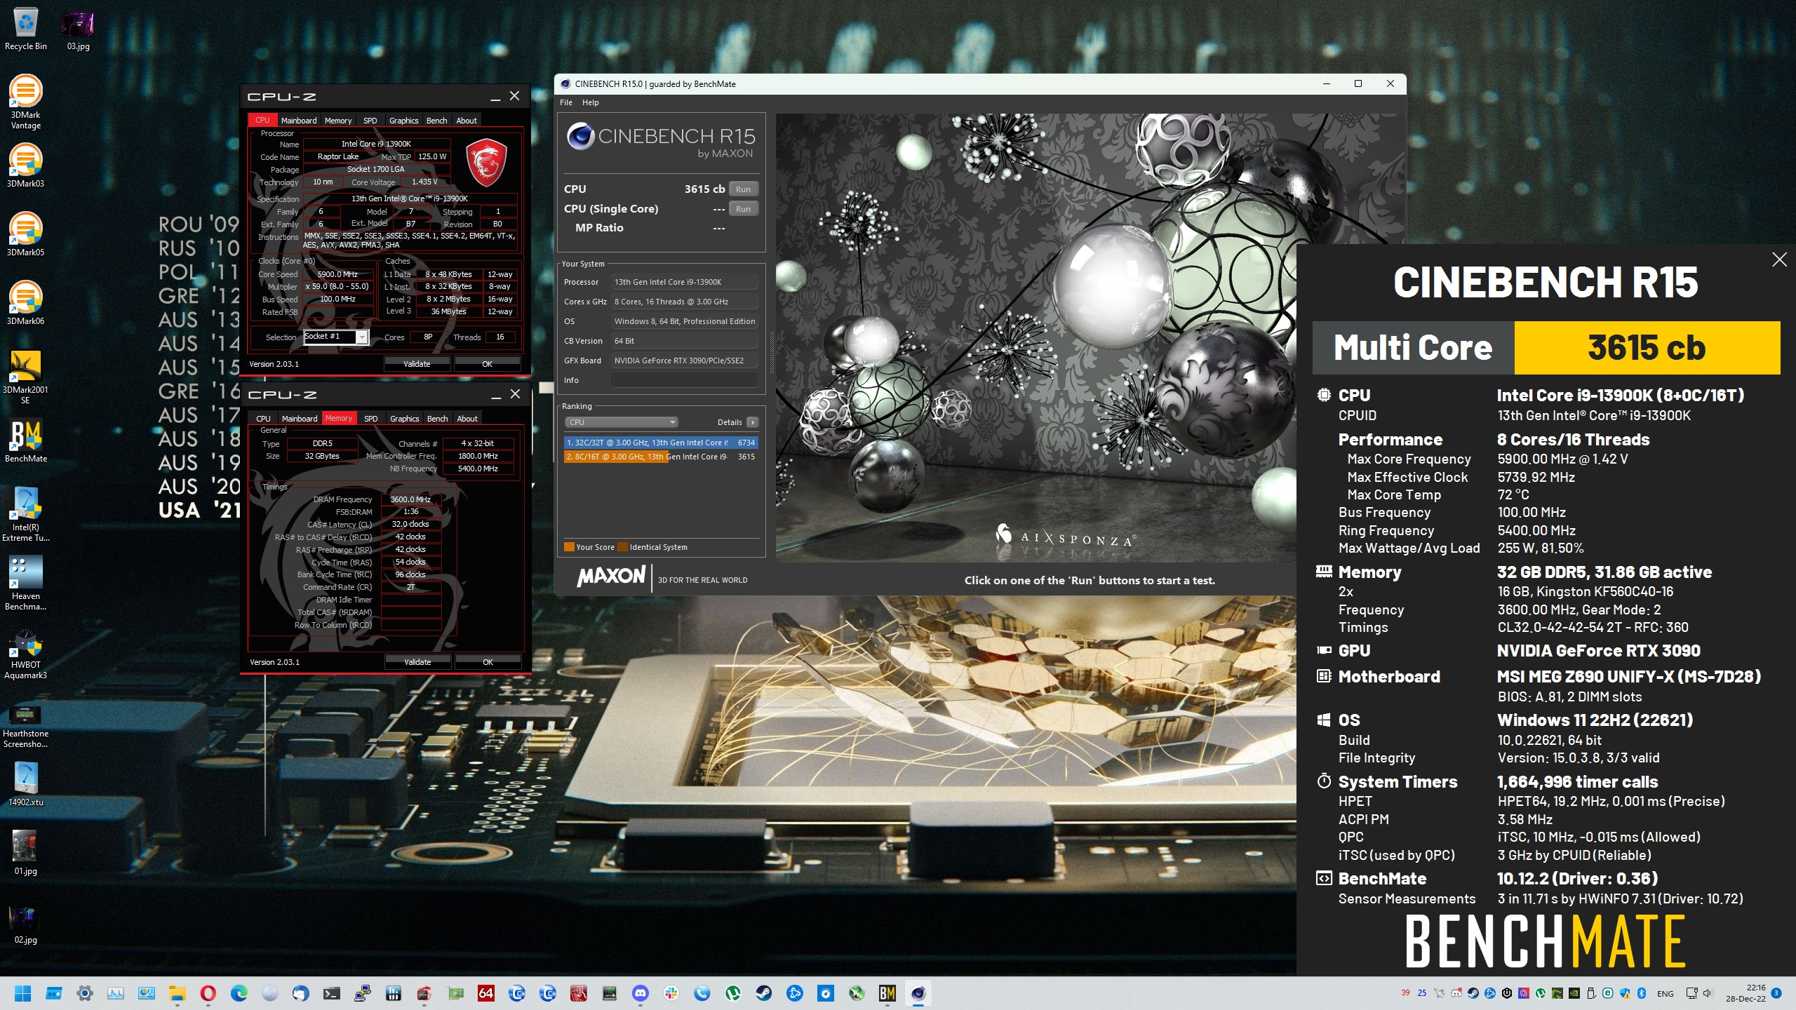Screen dimensions: 1796x1010
Task: Open the Settings gear taskbar icon
Action: (85, 993)
